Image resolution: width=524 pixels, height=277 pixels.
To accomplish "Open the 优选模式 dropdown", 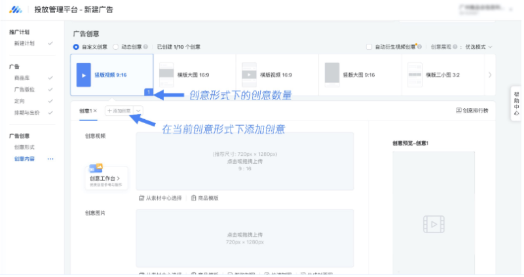I will [x=479, y=47].
